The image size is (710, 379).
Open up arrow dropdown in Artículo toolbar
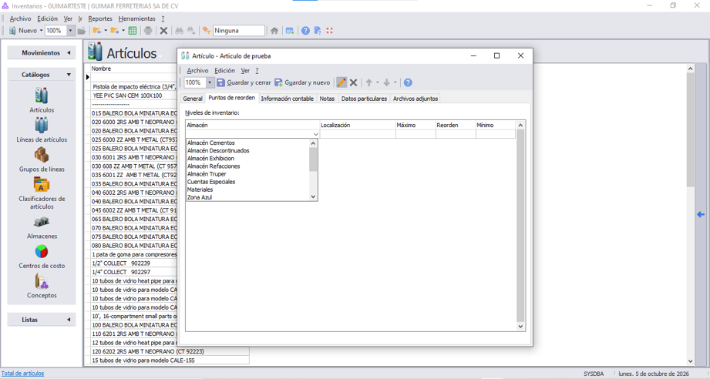coord(377,82)
